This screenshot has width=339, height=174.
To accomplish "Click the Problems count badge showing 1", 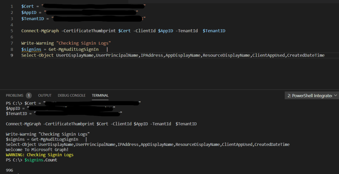I will coord(28,96).
